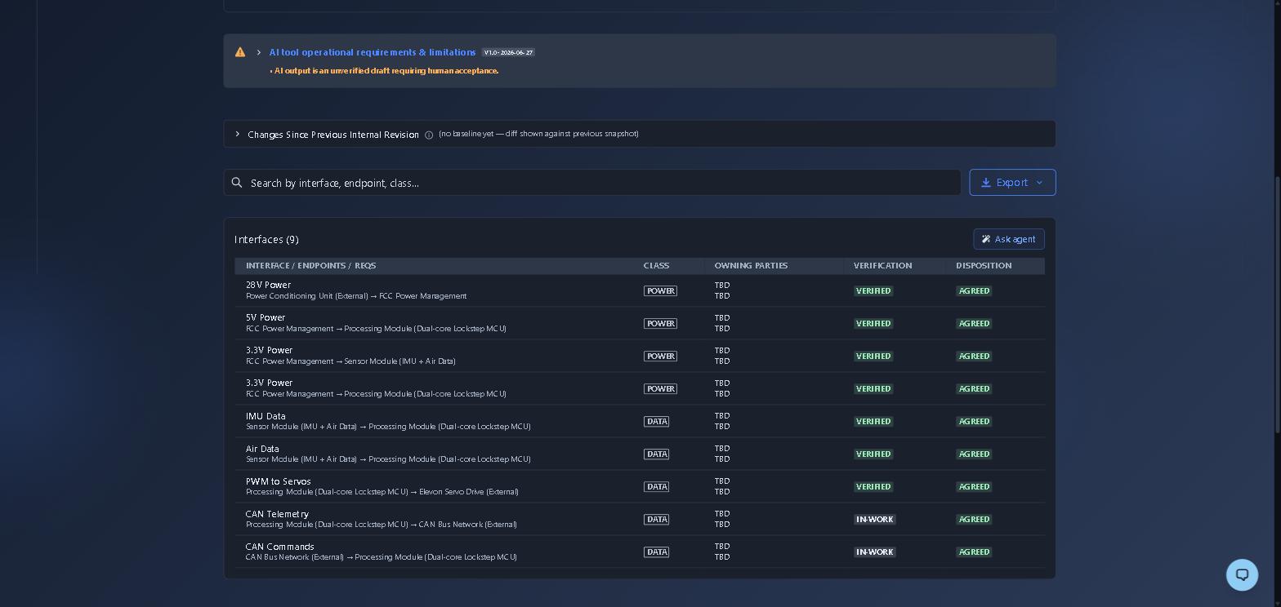1281x607 pixels.
Task: Open the Export dropdown
Action: (x=1012, y=183)
